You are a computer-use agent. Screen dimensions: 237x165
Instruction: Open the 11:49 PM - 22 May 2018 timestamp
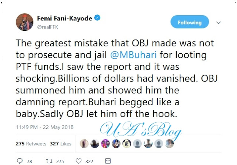pyautogui.click(x=45, y=127)
